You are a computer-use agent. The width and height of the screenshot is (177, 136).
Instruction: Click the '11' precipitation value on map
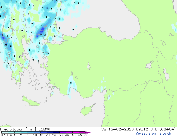tap(46, 26)
